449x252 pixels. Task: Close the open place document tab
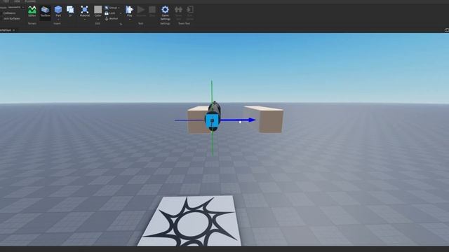tap(14, 30)
